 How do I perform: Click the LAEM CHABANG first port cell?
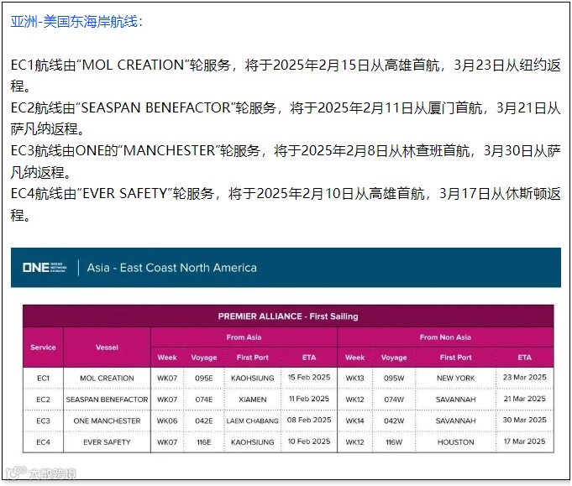coord(253,421)
